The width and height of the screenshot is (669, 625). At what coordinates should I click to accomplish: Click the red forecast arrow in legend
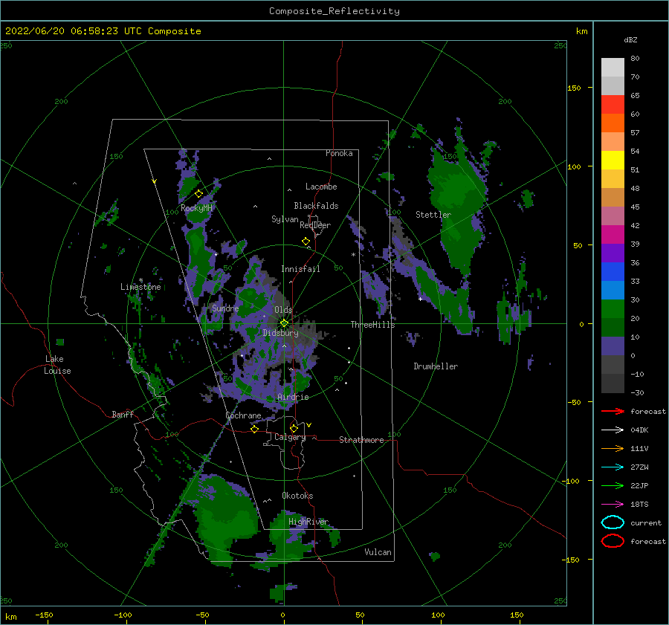613,411
